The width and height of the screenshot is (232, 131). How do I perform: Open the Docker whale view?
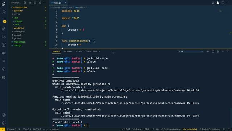(x=4, y=53)
